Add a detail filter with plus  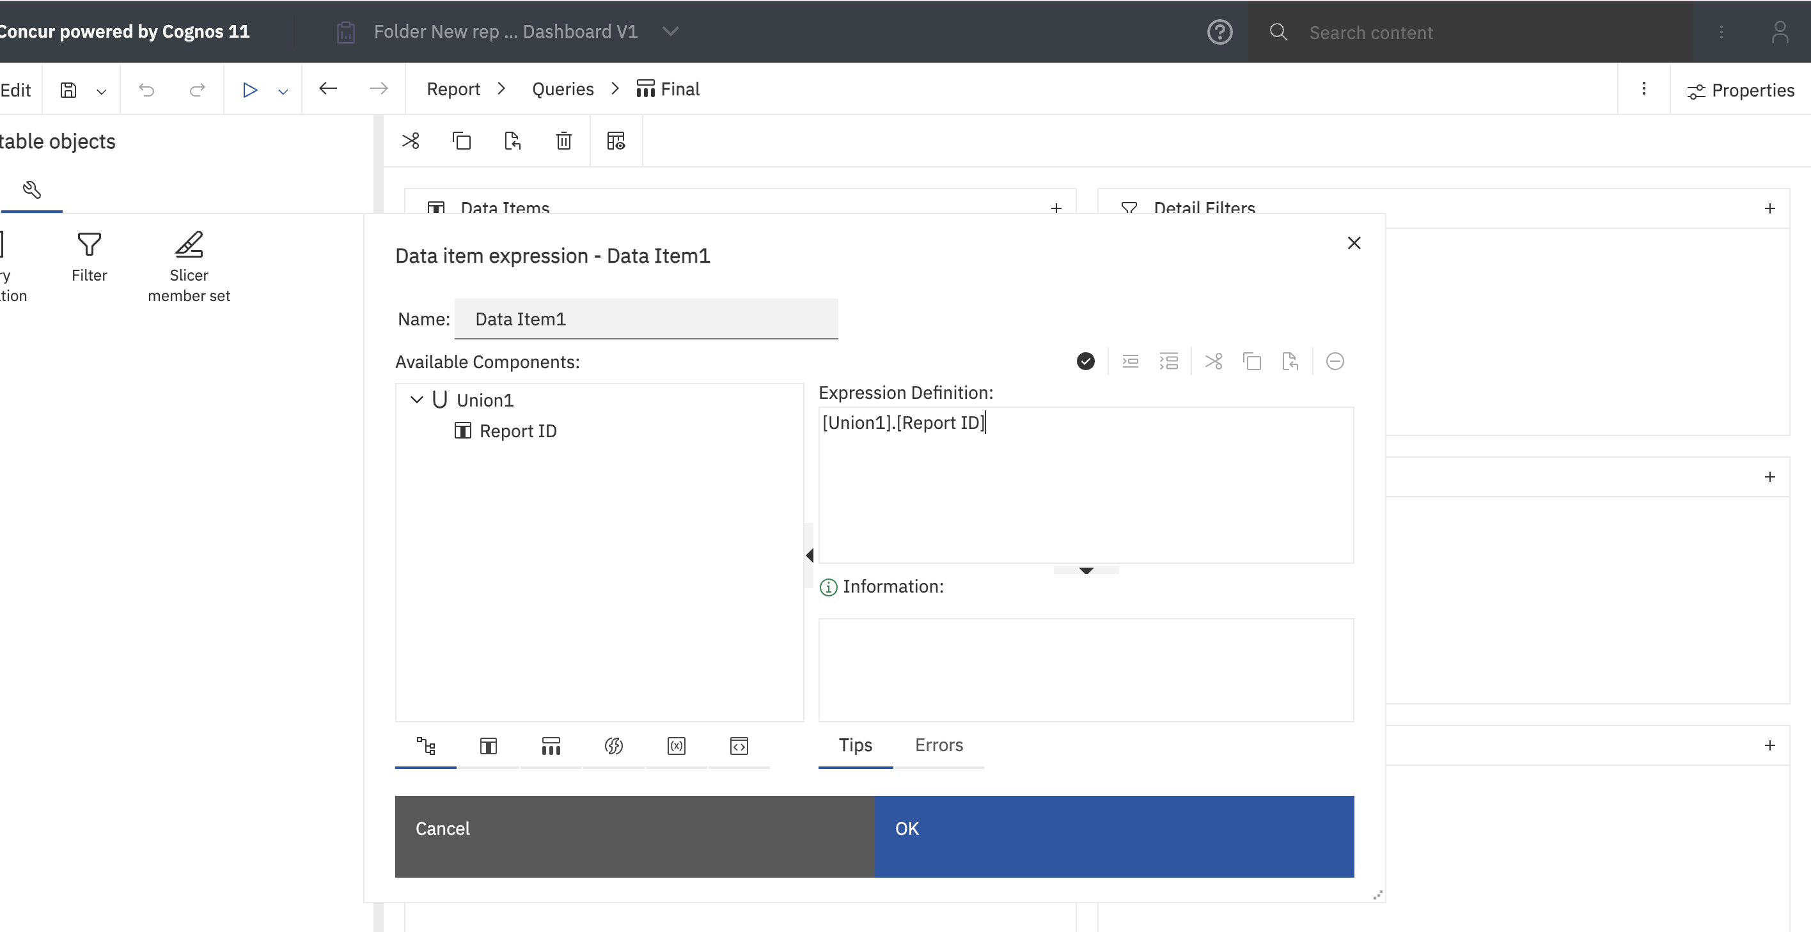(x=1769, y=208)
